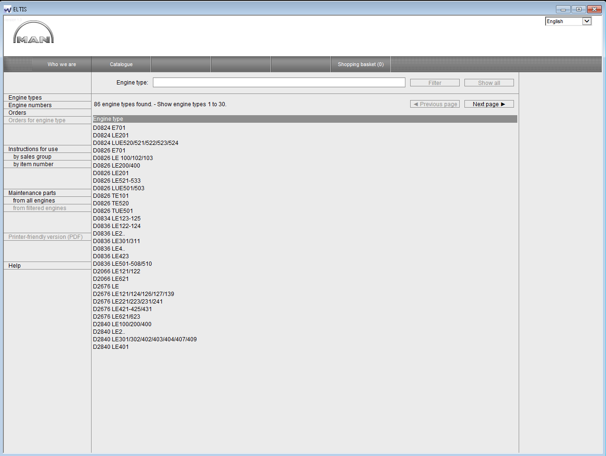This screenshot has height=456, width=606.
Task: Select engine D2066 LE121/122
Action: (117, 271)
